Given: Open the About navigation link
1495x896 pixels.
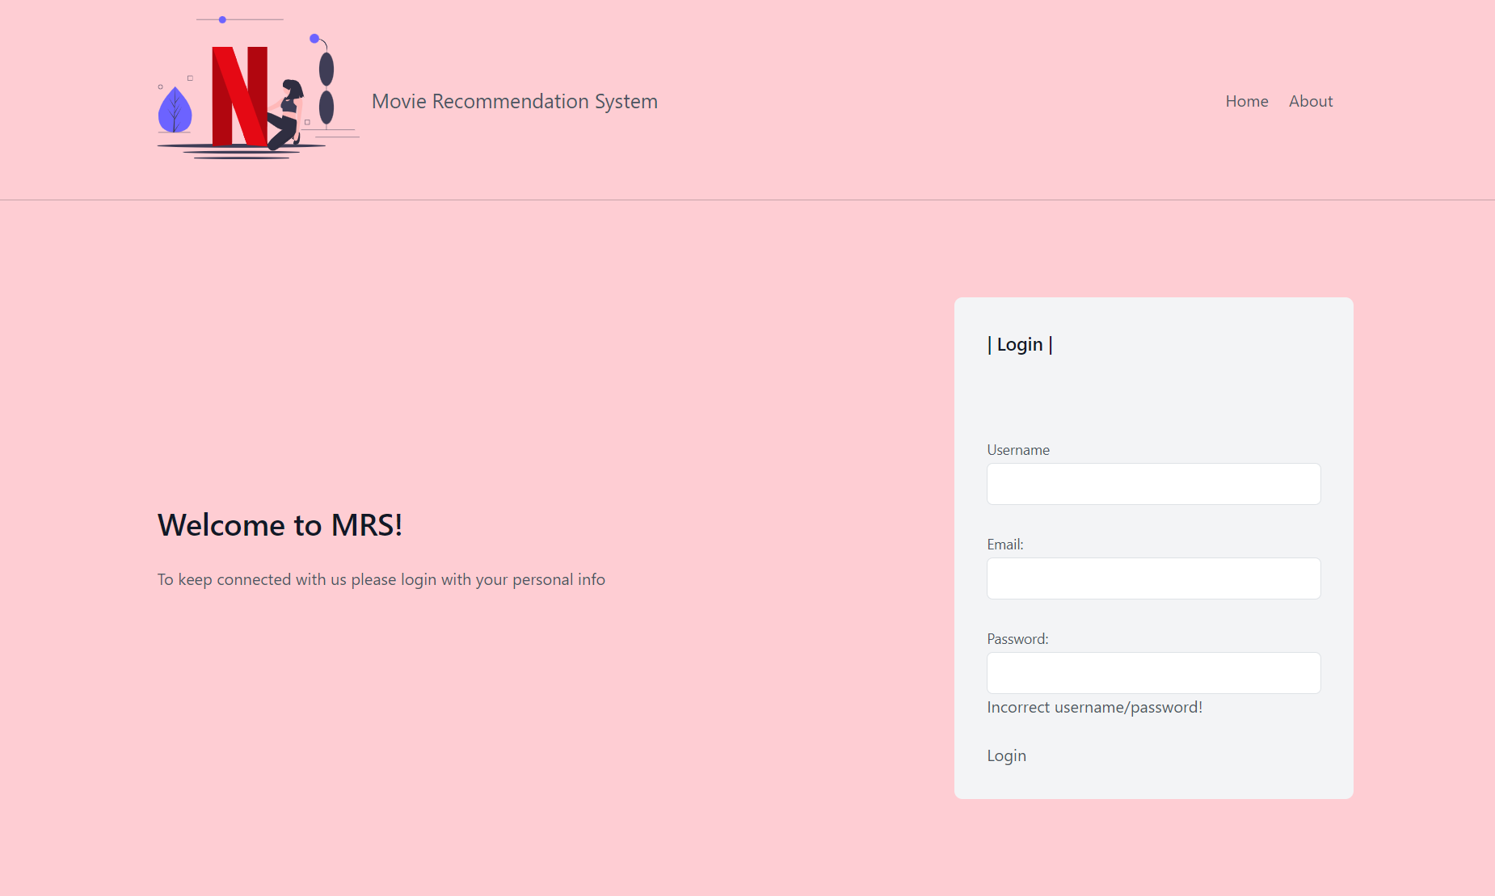Looking at the screenshot, I should click(x=1311, y=101).
